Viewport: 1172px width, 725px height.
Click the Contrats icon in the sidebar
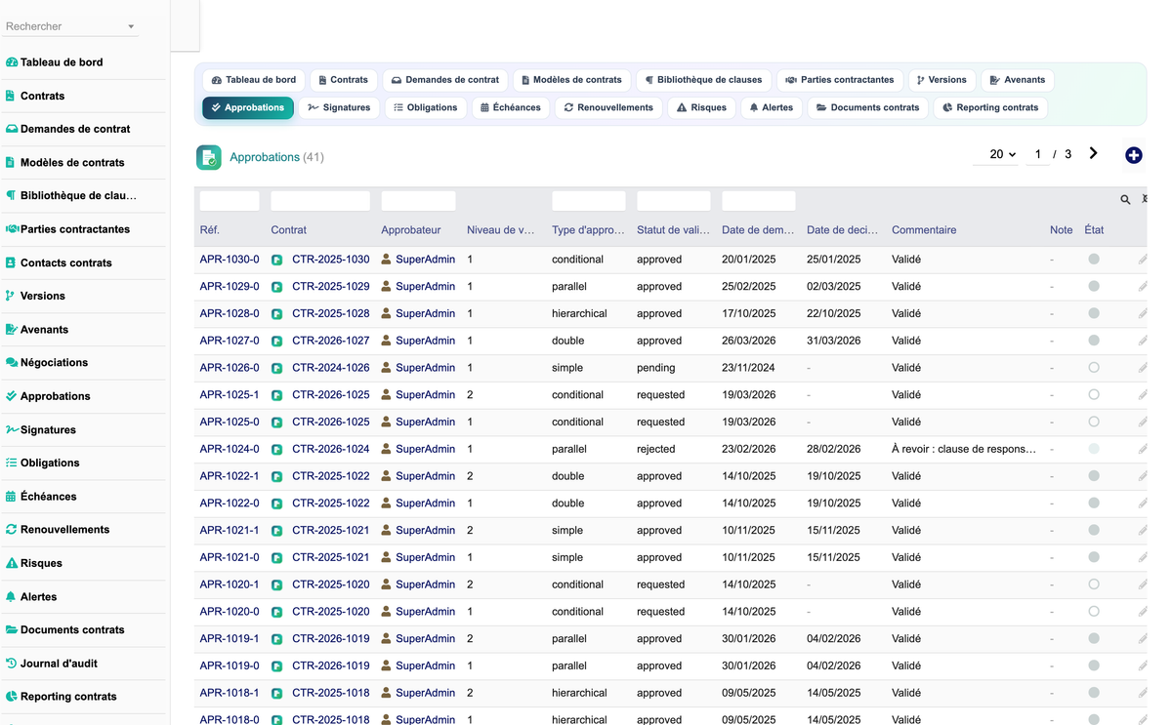[x=11, y=96]
